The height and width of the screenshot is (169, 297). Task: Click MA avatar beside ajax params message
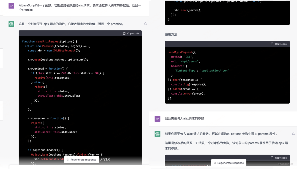pos(157,119)
